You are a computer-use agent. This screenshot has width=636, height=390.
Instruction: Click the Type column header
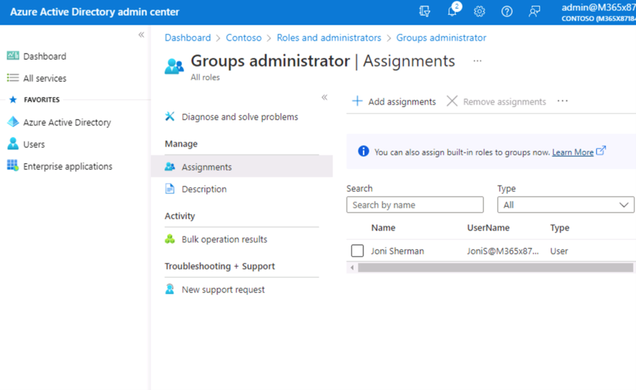560,227
